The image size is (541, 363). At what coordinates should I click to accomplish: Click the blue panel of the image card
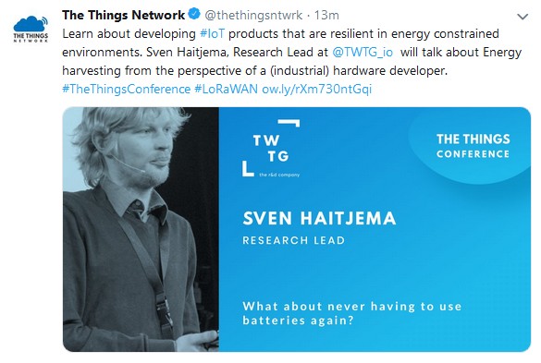point(375,229)
